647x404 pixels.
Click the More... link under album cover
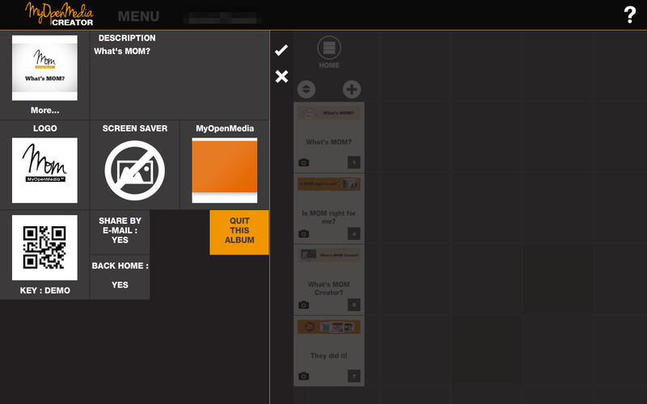[x=44, y=111]
